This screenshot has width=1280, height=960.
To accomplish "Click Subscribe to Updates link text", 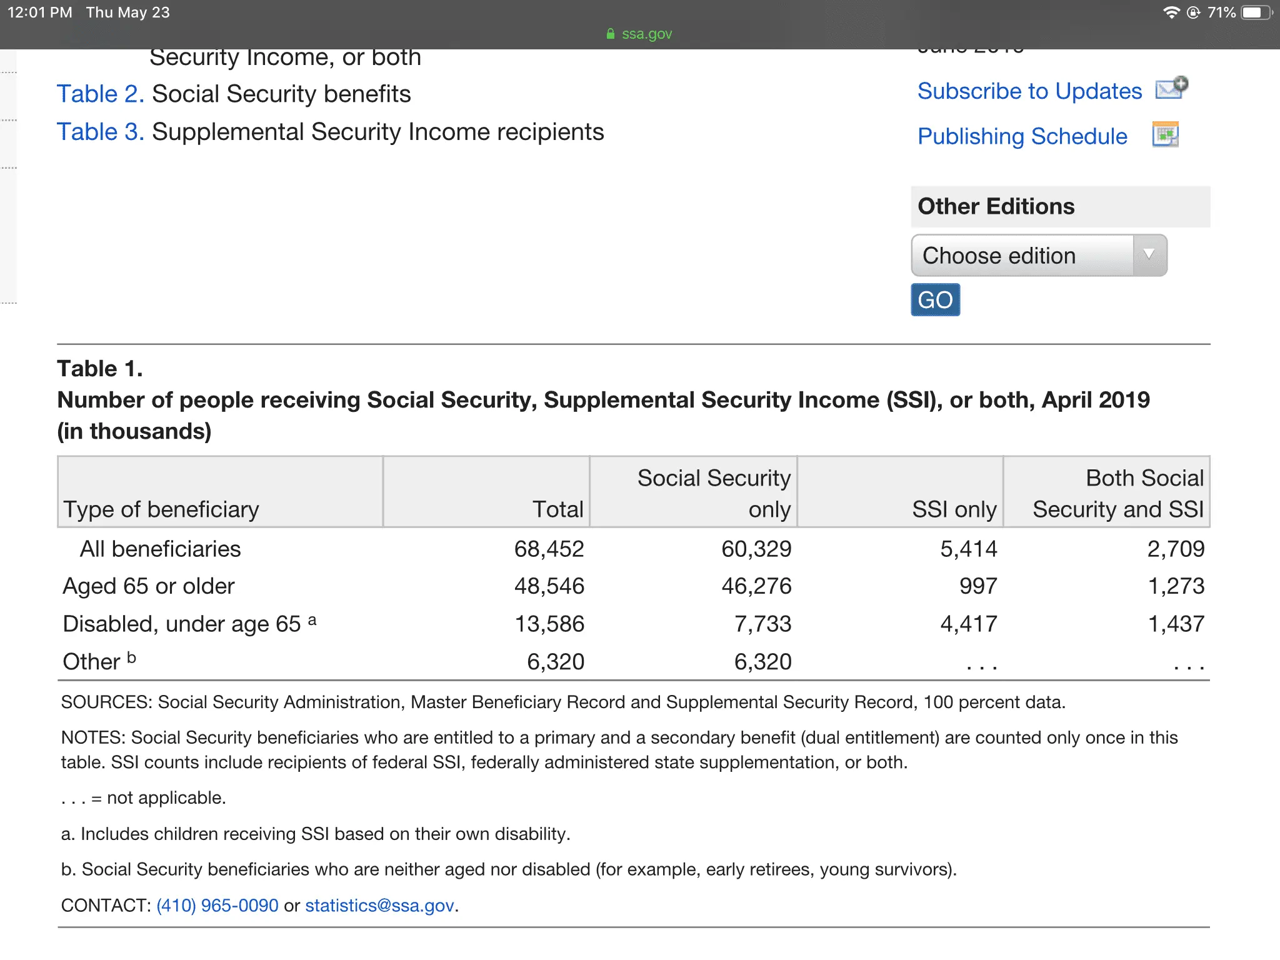I will coord(1029,91).
